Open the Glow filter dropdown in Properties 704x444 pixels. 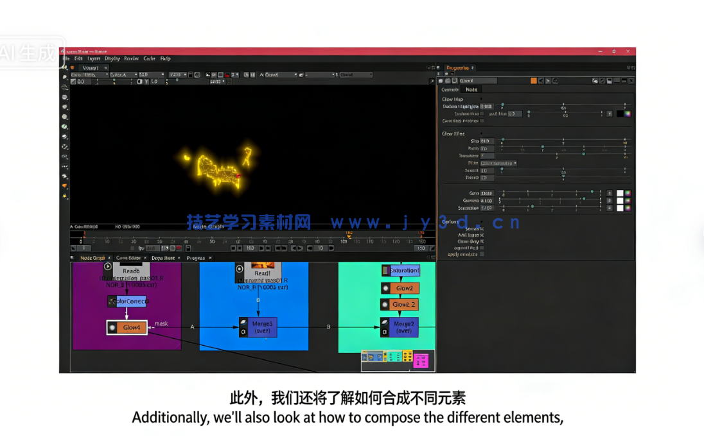click(498, 163)
